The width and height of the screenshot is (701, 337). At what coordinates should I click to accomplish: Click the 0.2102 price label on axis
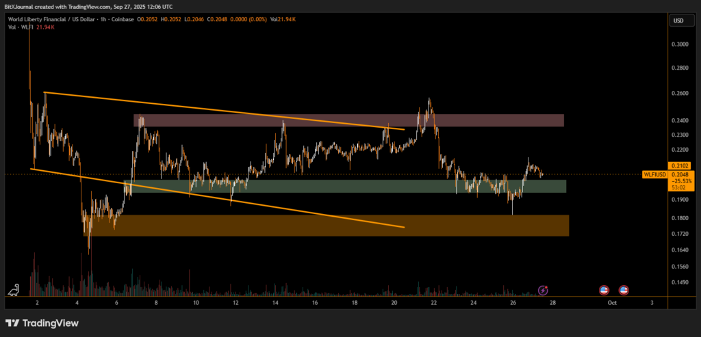click(680, 165)
